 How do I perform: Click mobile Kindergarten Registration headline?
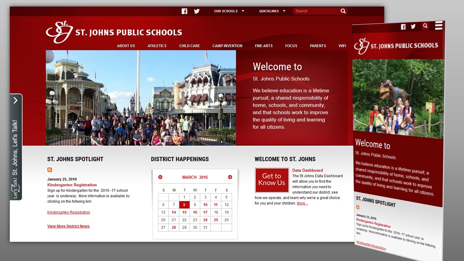(x=373, y=223)
